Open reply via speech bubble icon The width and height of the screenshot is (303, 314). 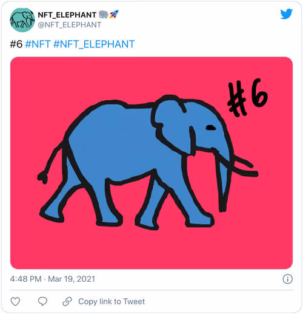coord(42,301)
